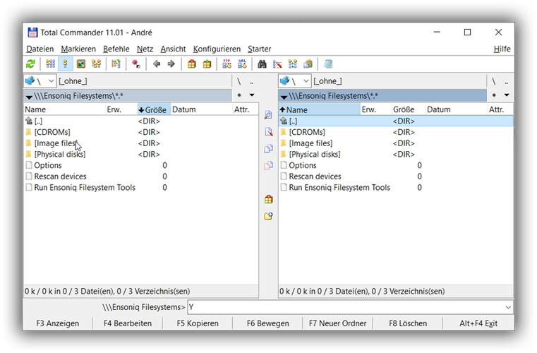Viewport: 537px width, 353px height.
Task: Expand the right panel directory history arrow
Action: (507, 95)
